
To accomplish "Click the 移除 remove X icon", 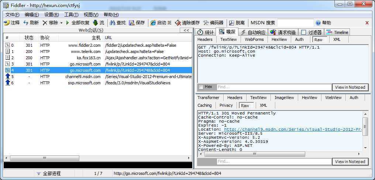I will pyautogui.click(x=45, y=23).
